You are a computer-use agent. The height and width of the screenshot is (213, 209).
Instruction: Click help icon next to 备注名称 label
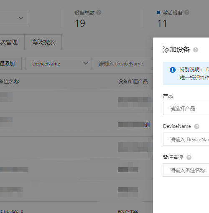[189, 157]
